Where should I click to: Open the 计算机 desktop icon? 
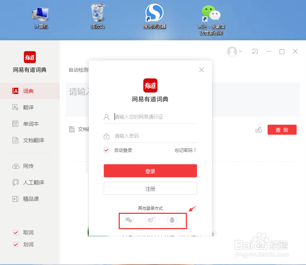pyautogui.click(x=41, y=18)
